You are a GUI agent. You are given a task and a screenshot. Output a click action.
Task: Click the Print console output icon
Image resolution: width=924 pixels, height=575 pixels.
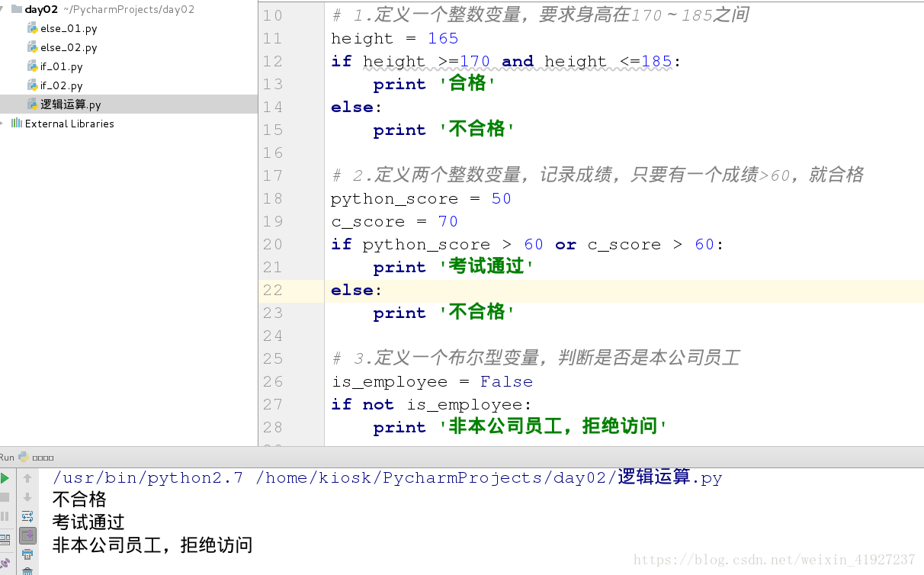(x=28, y=554)
